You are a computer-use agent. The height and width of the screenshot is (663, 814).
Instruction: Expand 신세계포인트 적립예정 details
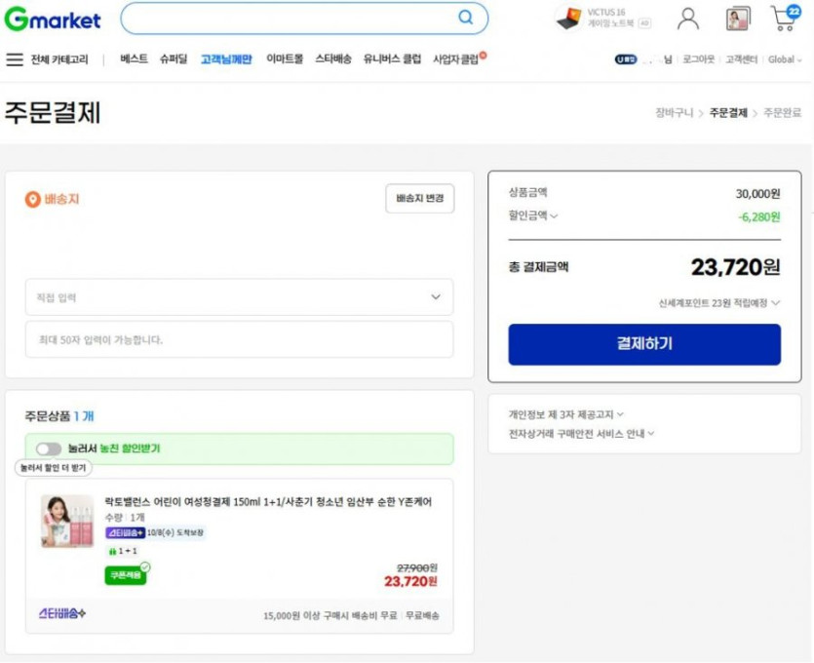pyautogui.click(x=719, y=303)
